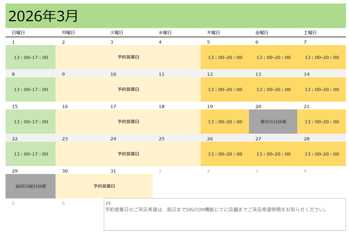Click the 13:00-17:00 cell for March 8

31,90
